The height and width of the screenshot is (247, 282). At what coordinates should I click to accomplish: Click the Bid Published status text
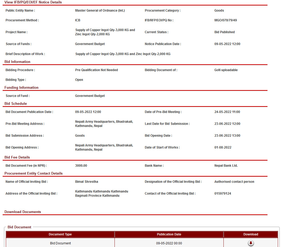point(224,32)
